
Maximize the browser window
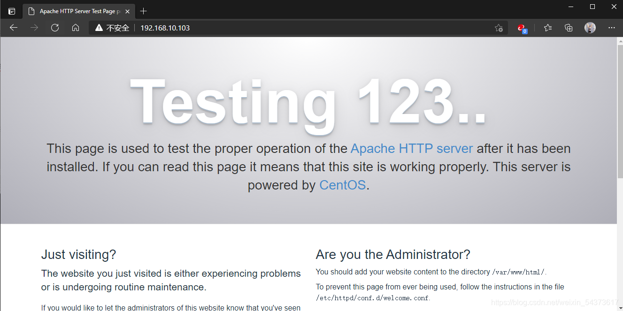click(x=592, y=7)
